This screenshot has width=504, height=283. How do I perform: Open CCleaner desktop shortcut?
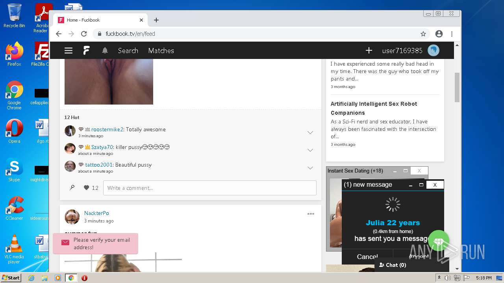tap(14, 208)
